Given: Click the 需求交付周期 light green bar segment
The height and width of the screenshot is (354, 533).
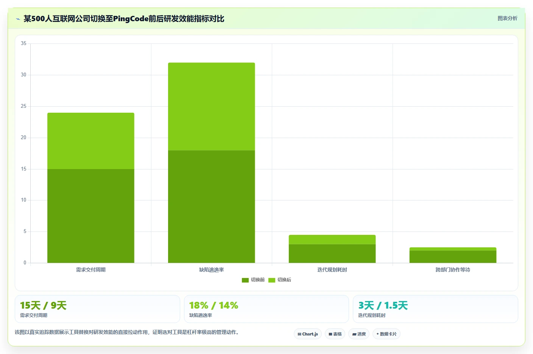Looking at the screenshot, I should pyautogui.click(x=91, y=141).
